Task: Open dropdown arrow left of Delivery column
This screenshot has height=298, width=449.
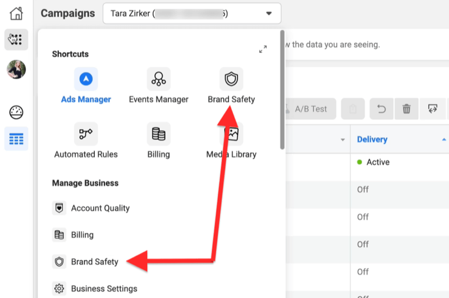Action: [x=342, y=140]
